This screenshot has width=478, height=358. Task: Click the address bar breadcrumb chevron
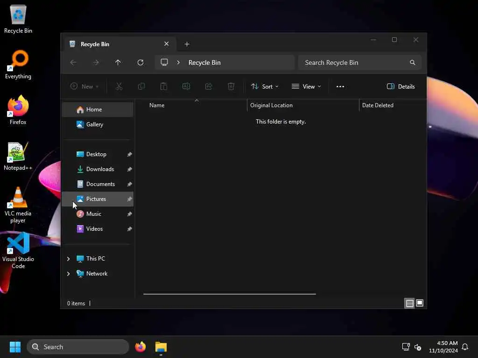(x=178, y=62)
